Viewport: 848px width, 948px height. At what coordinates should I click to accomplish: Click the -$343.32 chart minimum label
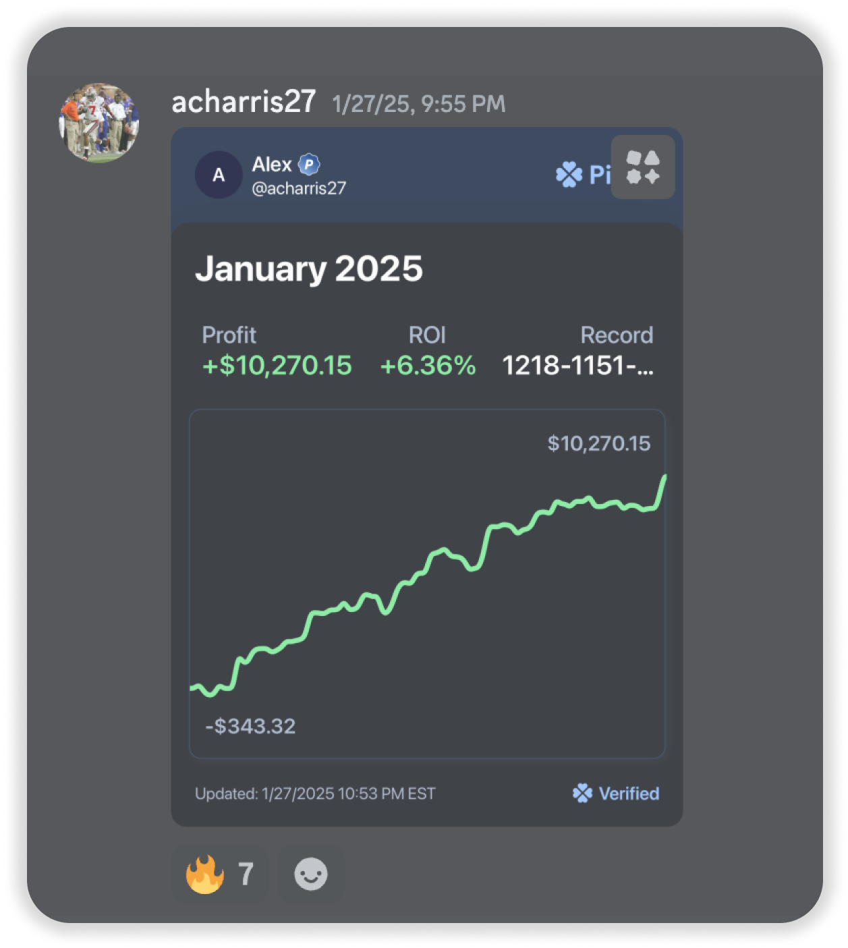250,726
